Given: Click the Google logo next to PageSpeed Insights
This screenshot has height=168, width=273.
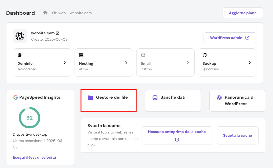Looking at the screenshot, I should [16, 97].
